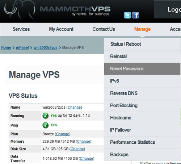Choose IPv6 in the Manage dropdown
Image resolution: width=181 pixels, height=164 pixels.
pyautogui.click(x=142, y=81)
